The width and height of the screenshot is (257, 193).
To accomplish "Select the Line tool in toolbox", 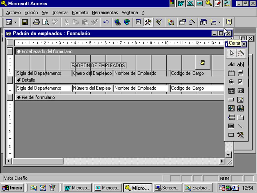I will pyautogui.click(x=240, y=126).
